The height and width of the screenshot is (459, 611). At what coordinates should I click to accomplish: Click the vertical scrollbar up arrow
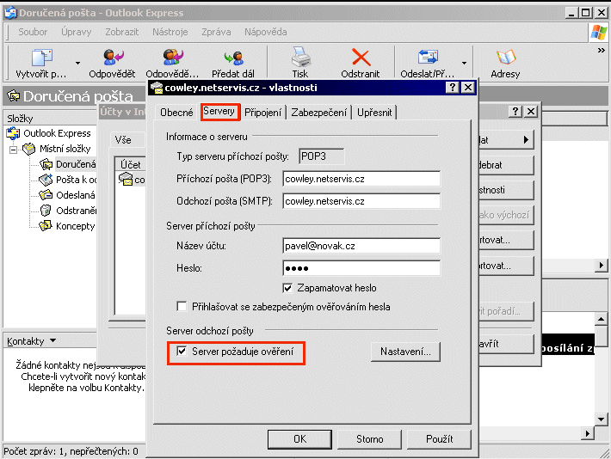[x=602, y=318]
